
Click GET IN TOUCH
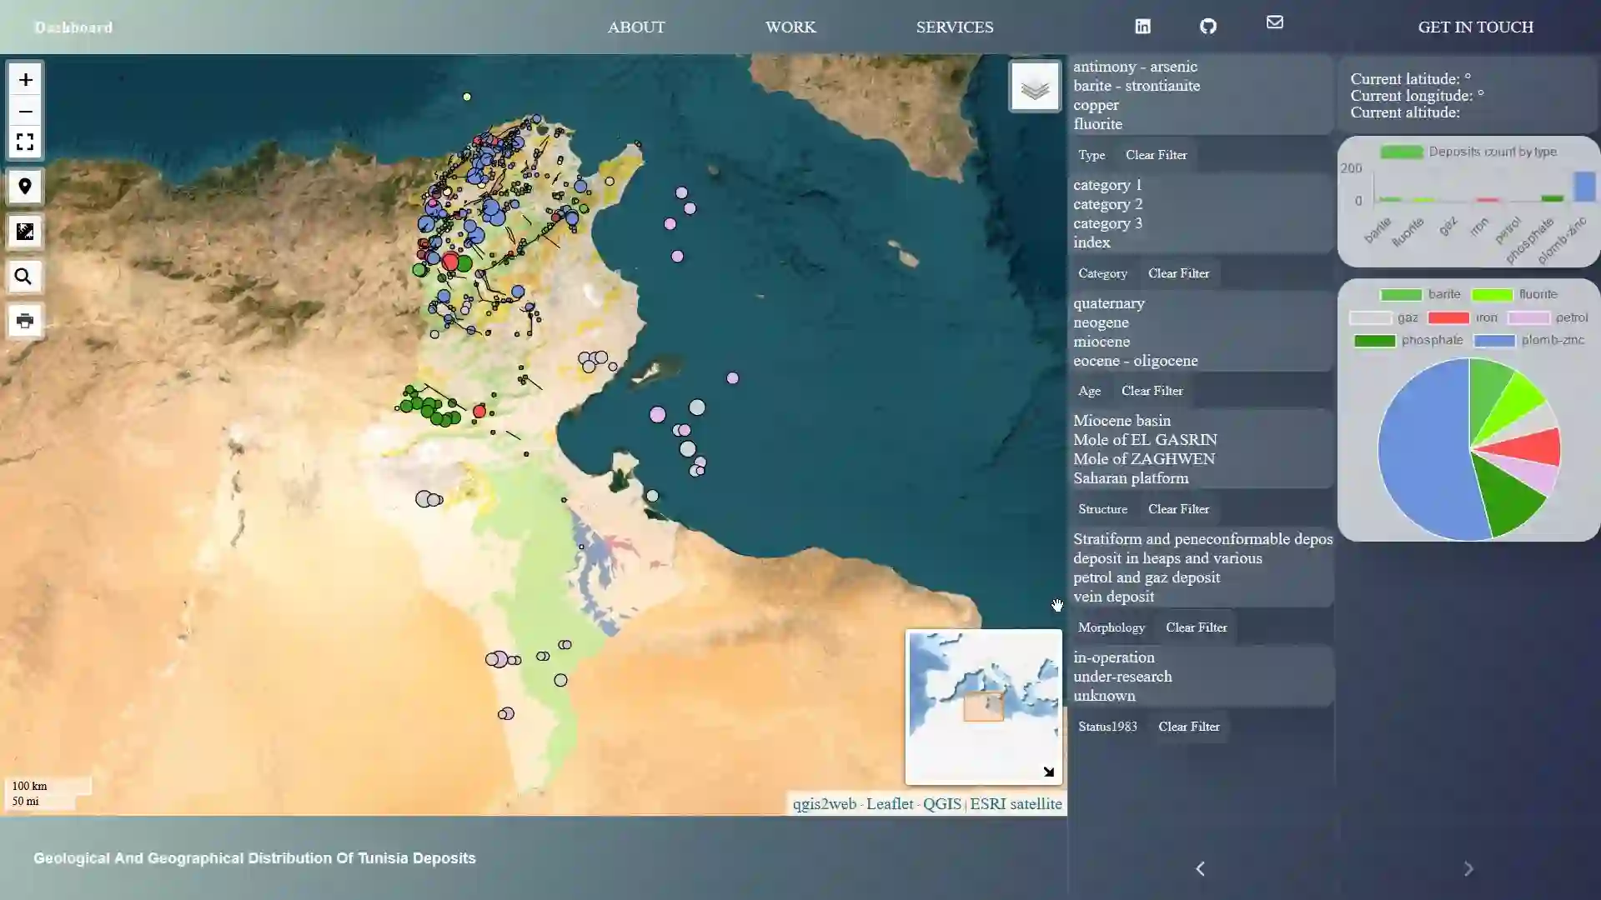click(1476, 27)
